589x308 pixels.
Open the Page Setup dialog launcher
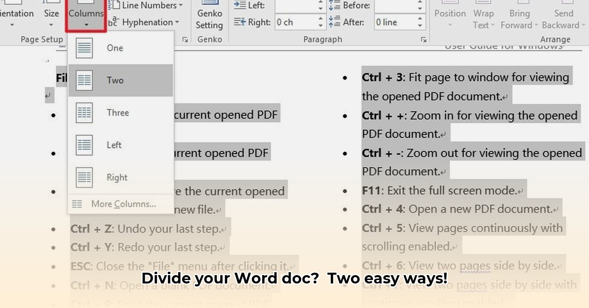[186, 40]
